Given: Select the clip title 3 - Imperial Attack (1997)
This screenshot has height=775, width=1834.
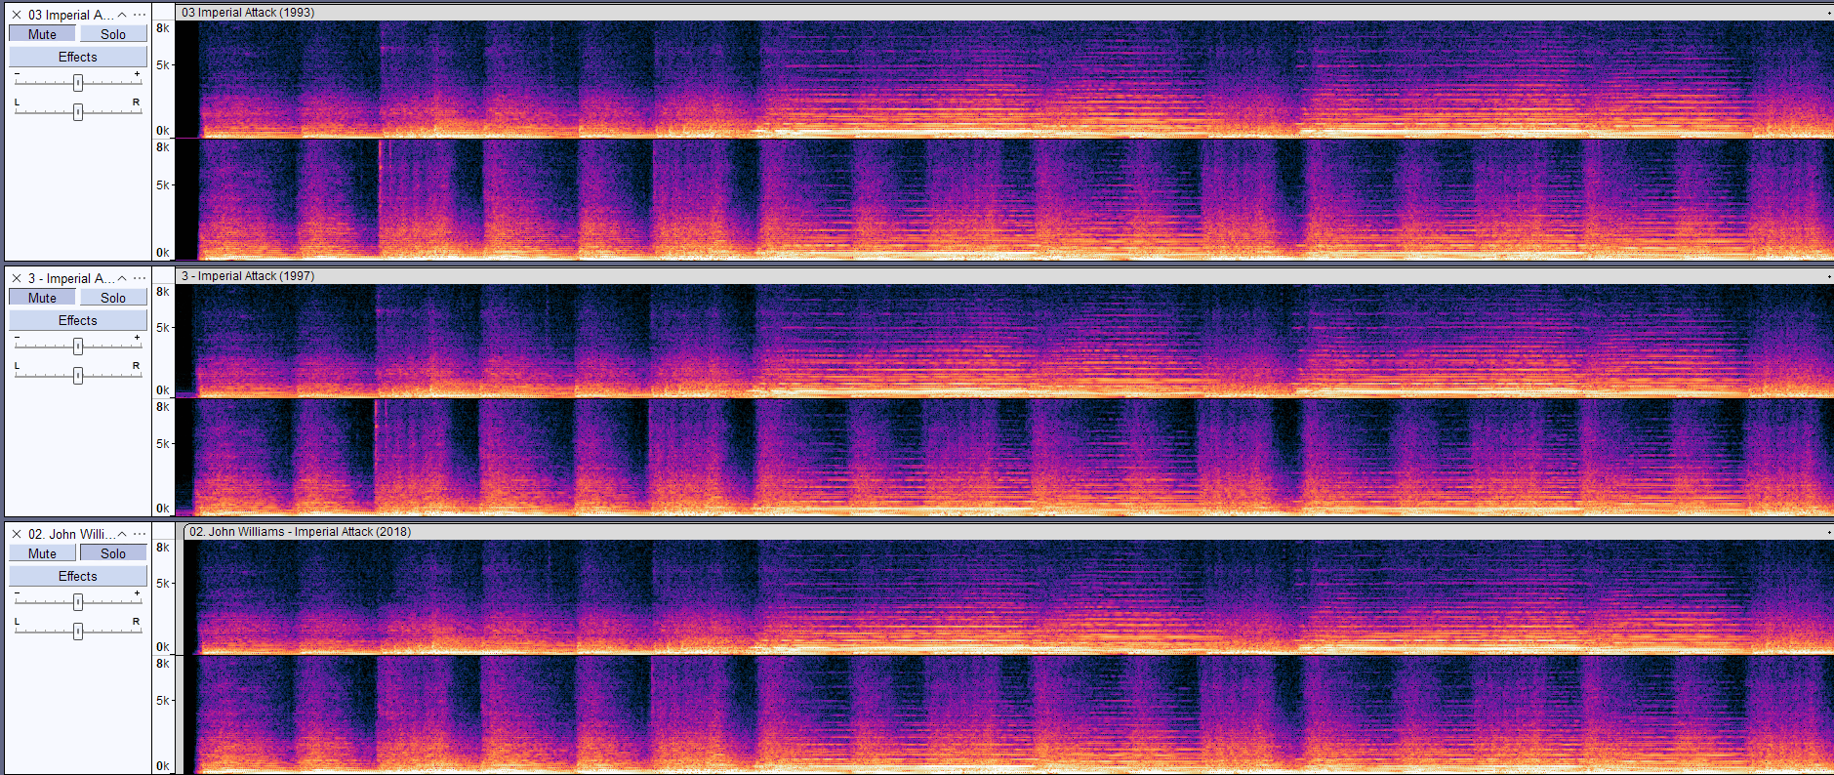Looking at the screenshot, I should [x=248, y=276].
